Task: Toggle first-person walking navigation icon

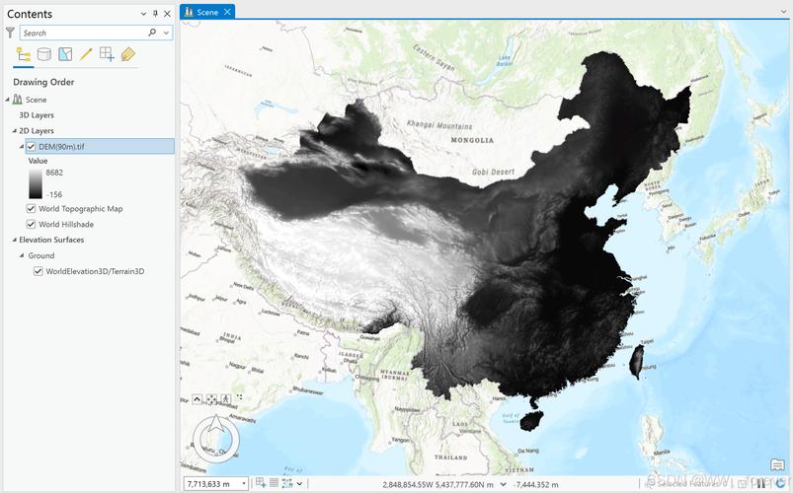Action: point(225,399)
